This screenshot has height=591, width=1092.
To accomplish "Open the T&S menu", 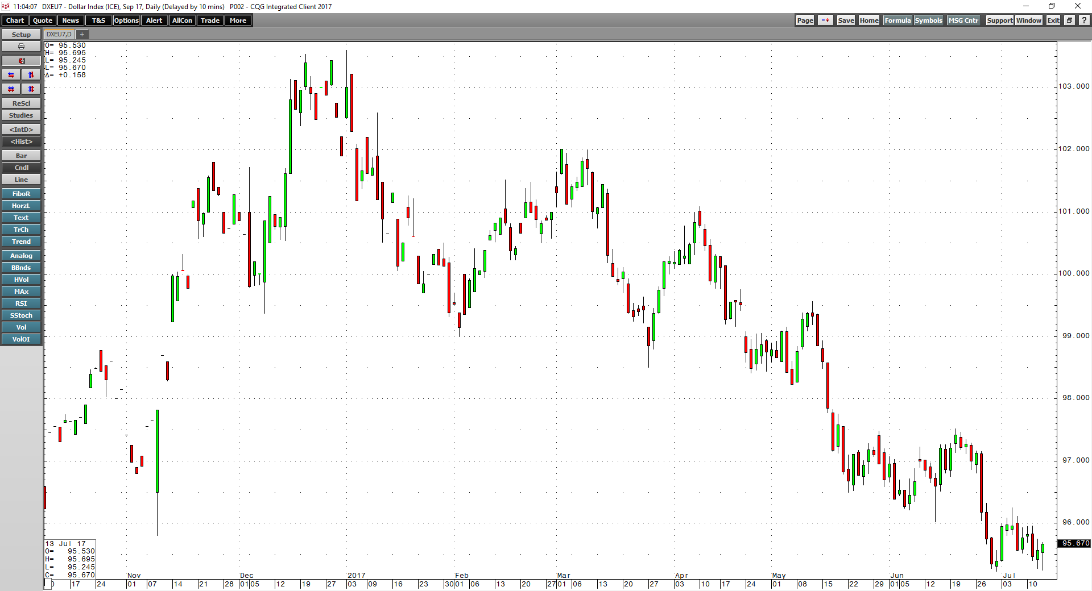I will [98, 20].
